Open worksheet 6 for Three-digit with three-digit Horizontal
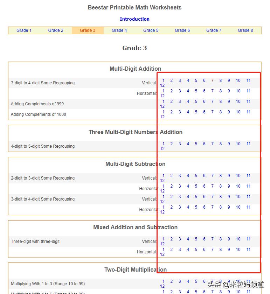 pyautogui.click(x=204, y=250)
